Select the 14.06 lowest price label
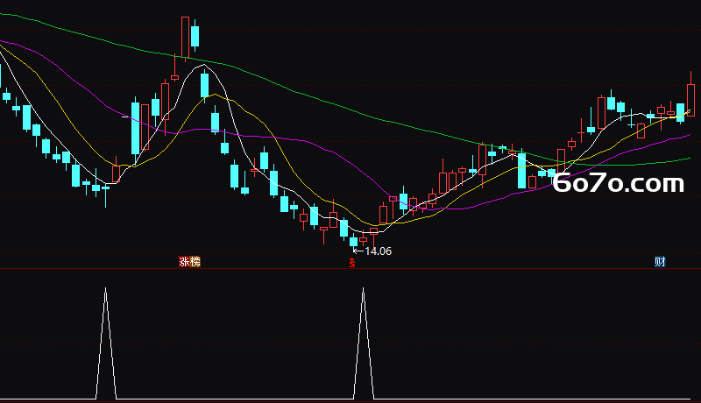The image size is (701, 403). pos(379,251)
